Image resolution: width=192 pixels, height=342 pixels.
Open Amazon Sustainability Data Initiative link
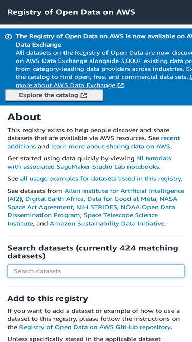click(x=107, y=224)
